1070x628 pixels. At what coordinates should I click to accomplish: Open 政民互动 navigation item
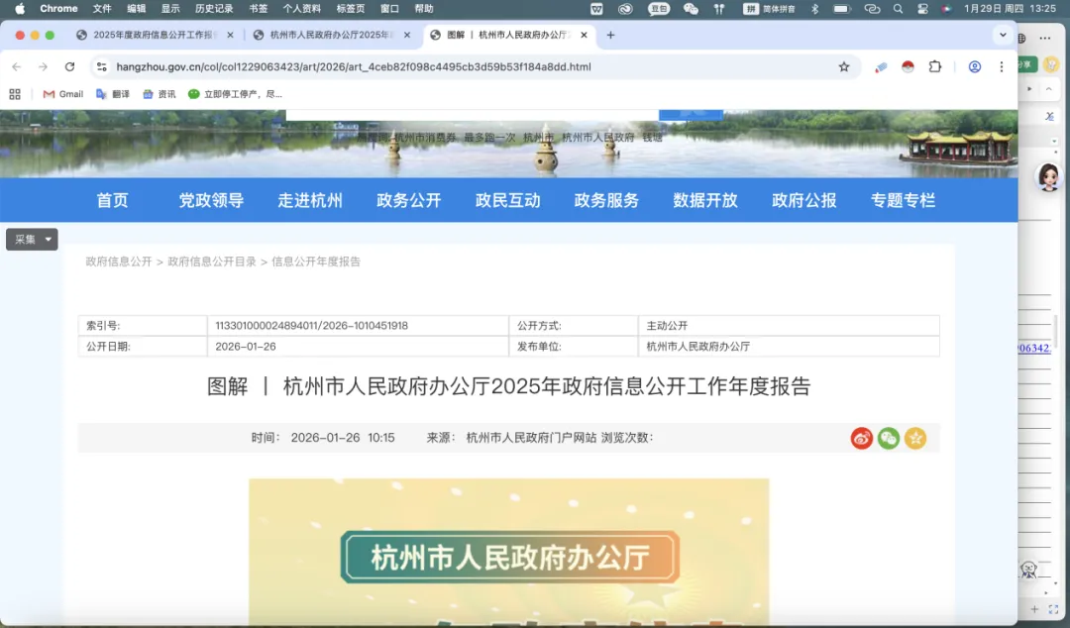coord(508,200)
